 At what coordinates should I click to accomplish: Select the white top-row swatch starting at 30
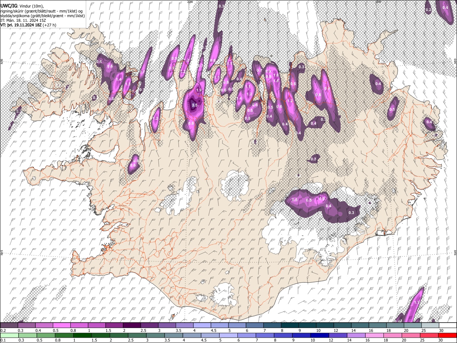(x=448, y=325)
